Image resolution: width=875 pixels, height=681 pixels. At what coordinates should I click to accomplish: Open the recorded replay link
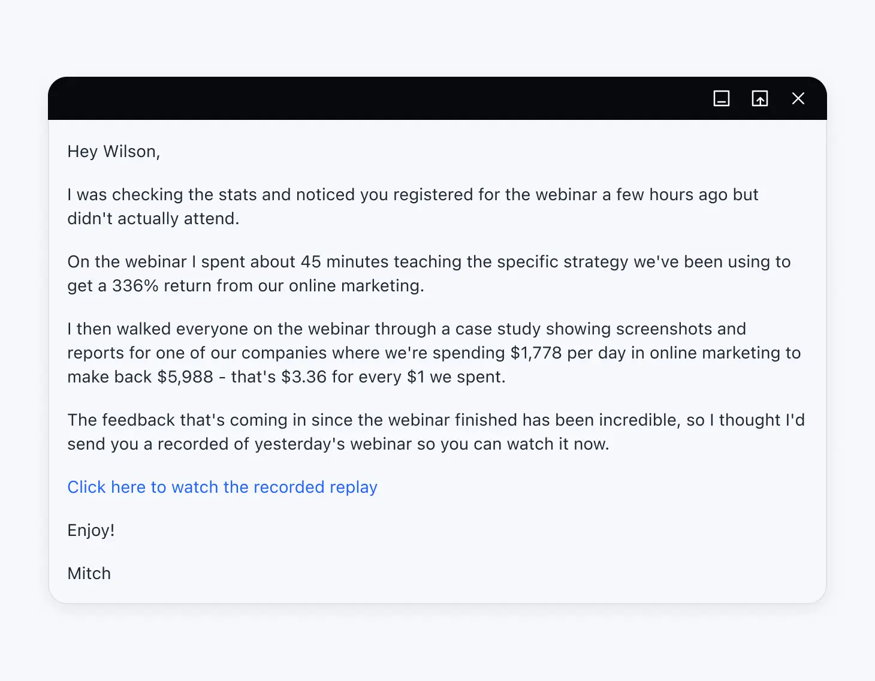[x=222, y=487]
